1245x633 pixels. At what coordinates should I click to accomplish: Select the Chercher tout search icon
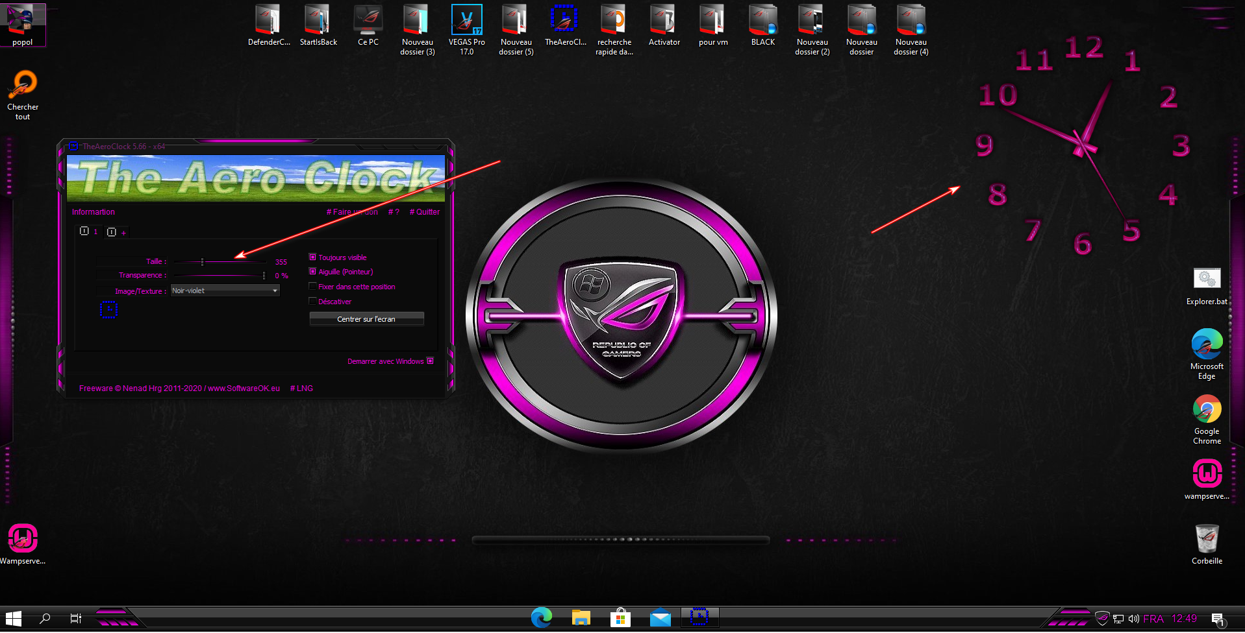click(23, 94)
